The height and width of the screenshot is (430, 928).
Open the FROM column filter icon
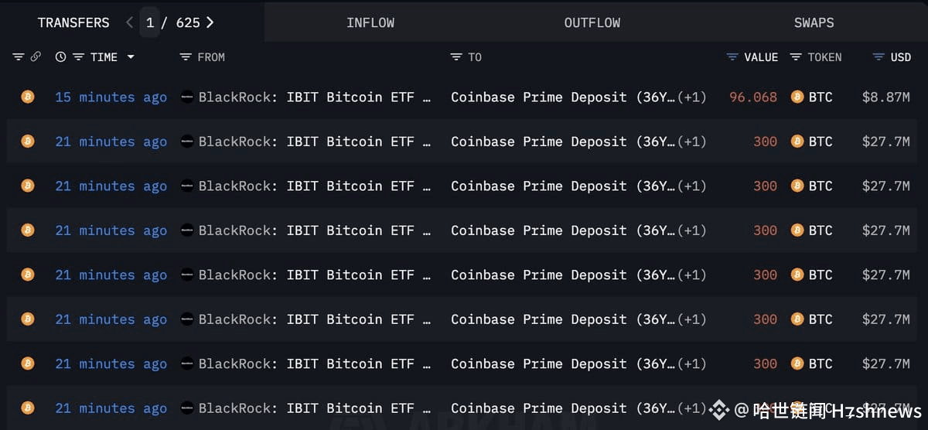click(185, 56)
